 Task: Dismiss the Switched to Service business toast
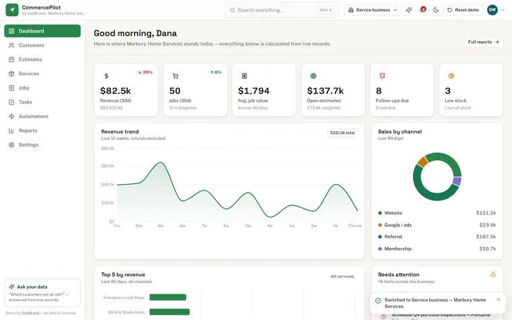[x=498, y=299]
